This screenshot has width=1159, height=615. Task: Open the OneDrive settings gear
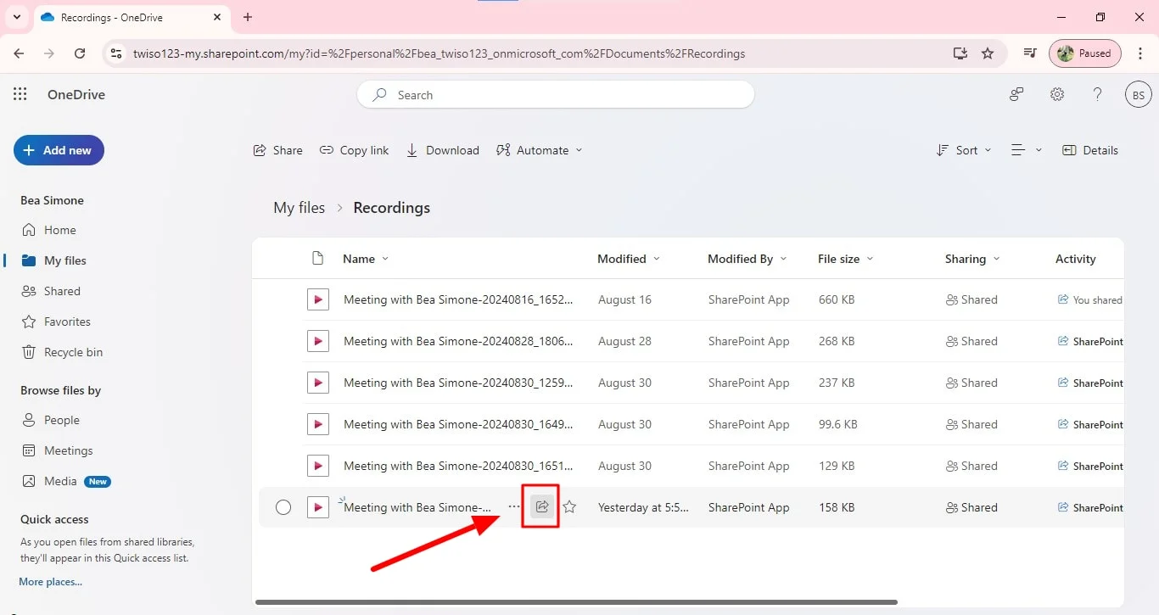(1057, 94)
